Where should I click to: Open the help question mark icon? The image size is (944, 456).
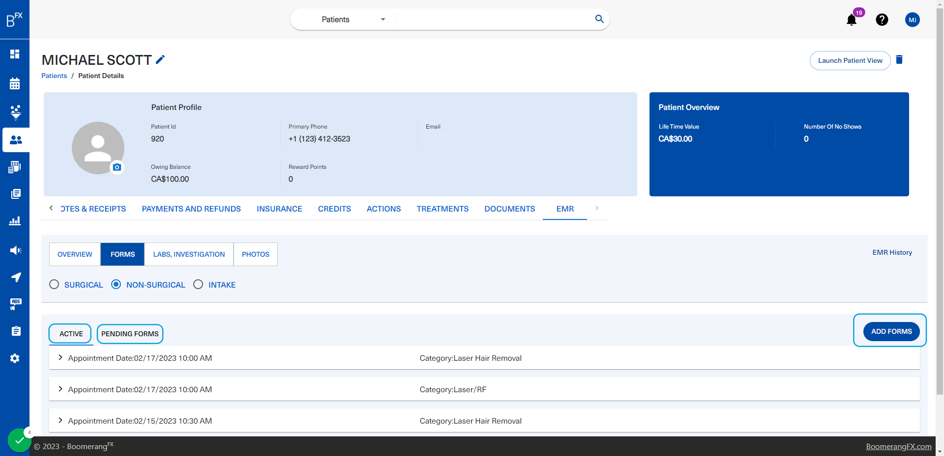(x=882, y=20)
